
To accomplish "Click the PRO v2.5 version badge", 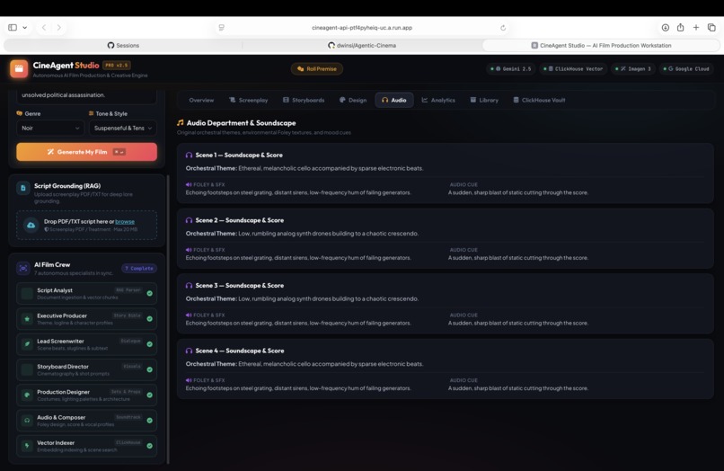I will 117,66.
